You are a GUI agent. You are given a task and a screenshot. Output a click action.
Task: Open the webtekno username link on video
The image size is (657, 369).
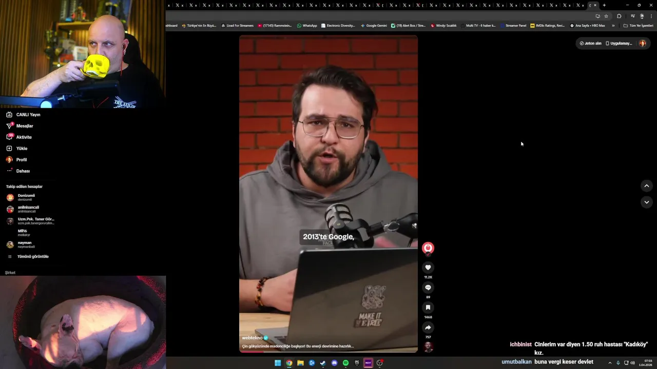pyautogui.click(x=252, y=338)
